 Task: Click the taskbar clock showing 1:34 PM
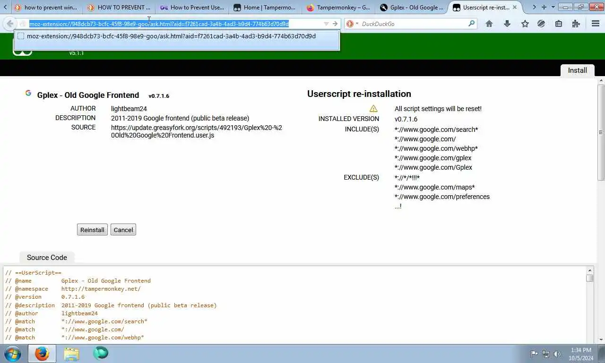[x=581, y=354]
